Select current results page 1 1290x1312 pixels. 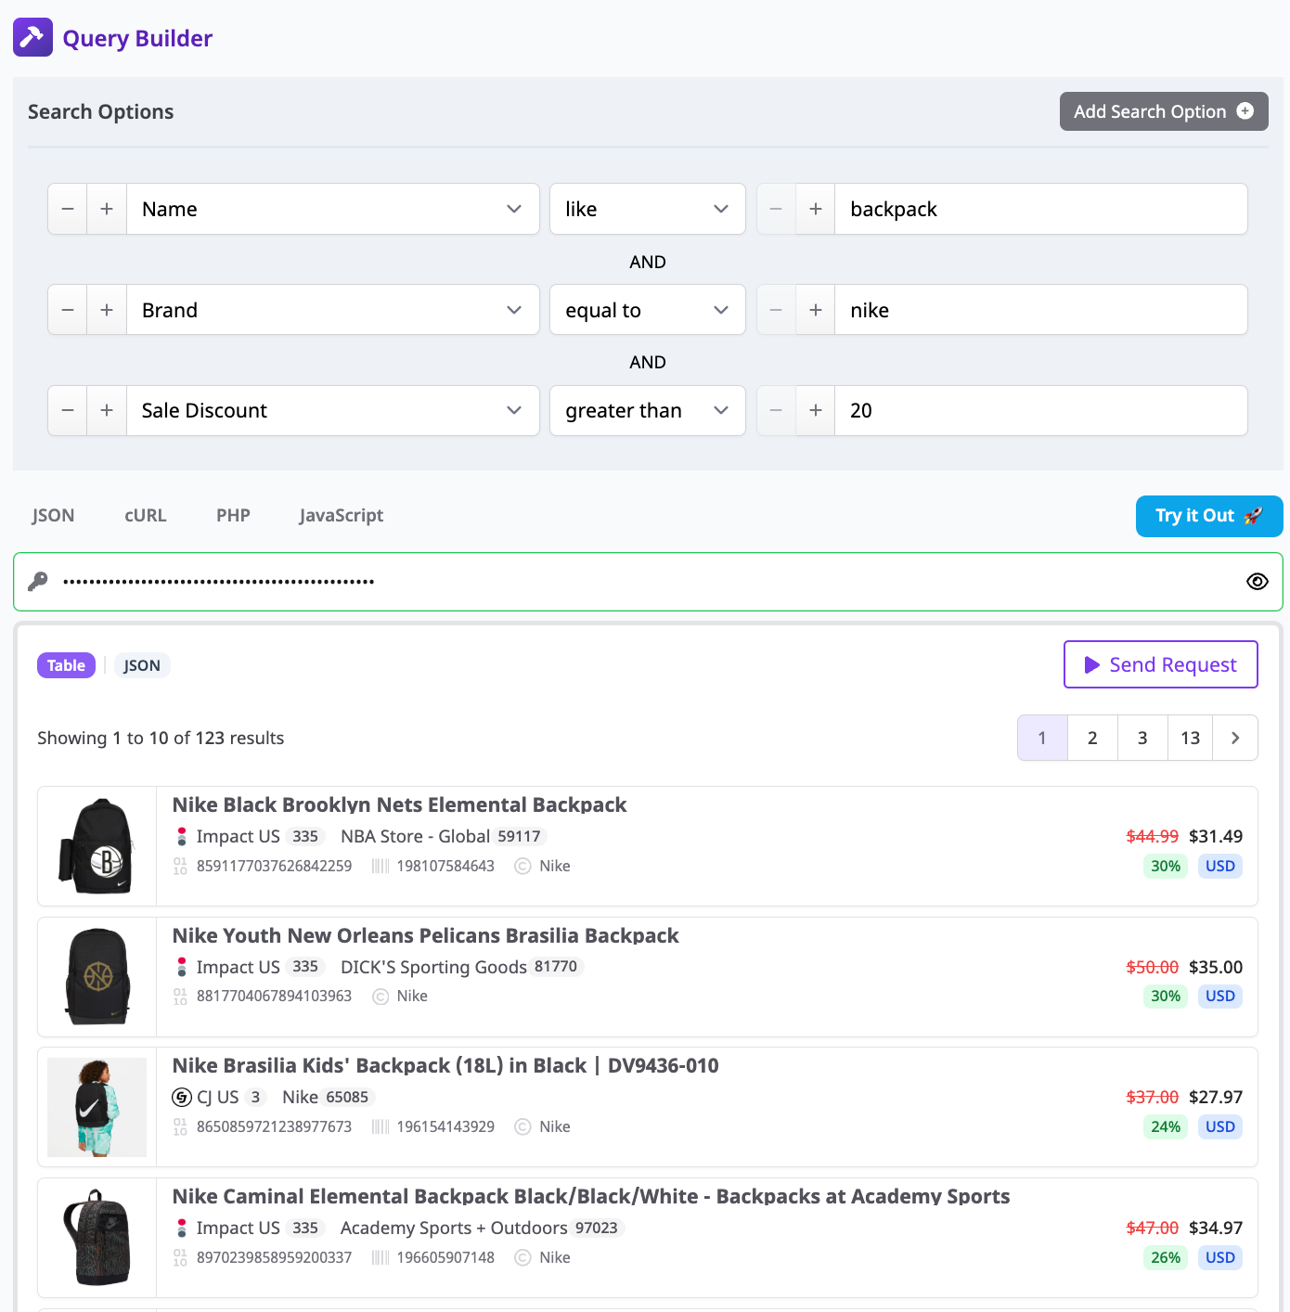(x=1042, y=738)
